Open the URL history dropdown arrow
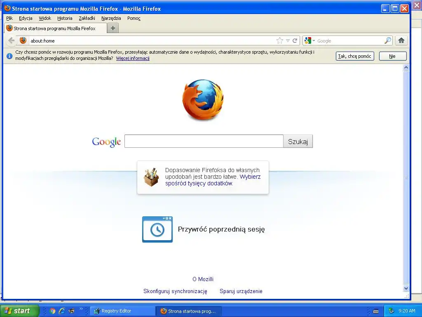The image size is (422, 317). pos(288,41)
